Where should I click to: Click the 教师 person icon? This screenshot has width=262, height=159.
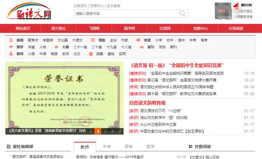click(11, 54)
